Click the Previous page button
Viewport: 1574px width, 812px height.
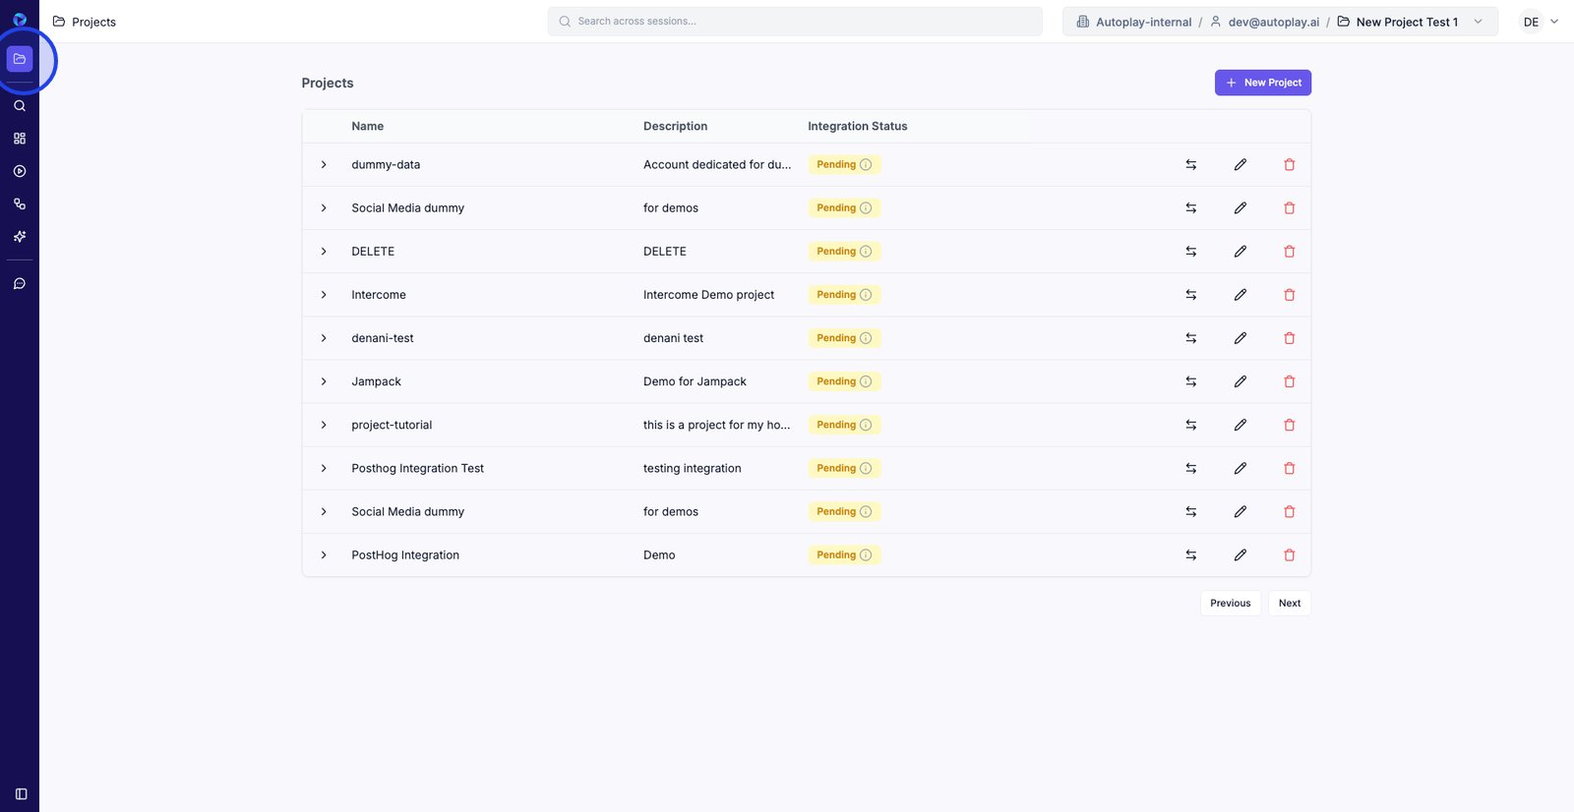(x=1230, y=604)
